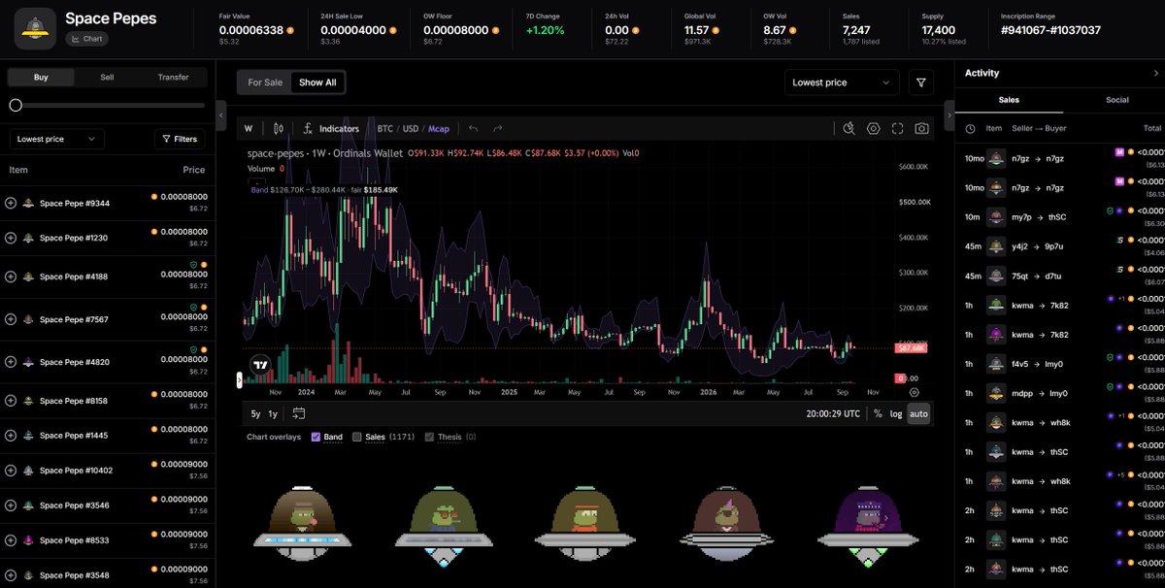Expand the Activity panel chevron
The image size is (1165, 588).
[x=1155, y=73]
